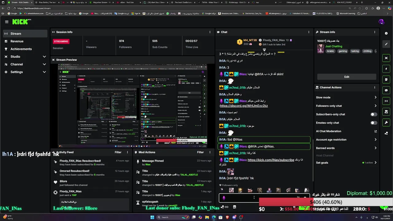This screenshot has height=221, width=393.
Task: Open the Windows Start menu
Action: click(152, 217)
